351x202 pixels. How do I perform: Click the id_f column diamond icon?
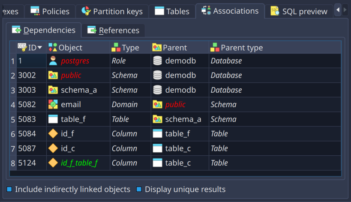click(x=53, y=134)
